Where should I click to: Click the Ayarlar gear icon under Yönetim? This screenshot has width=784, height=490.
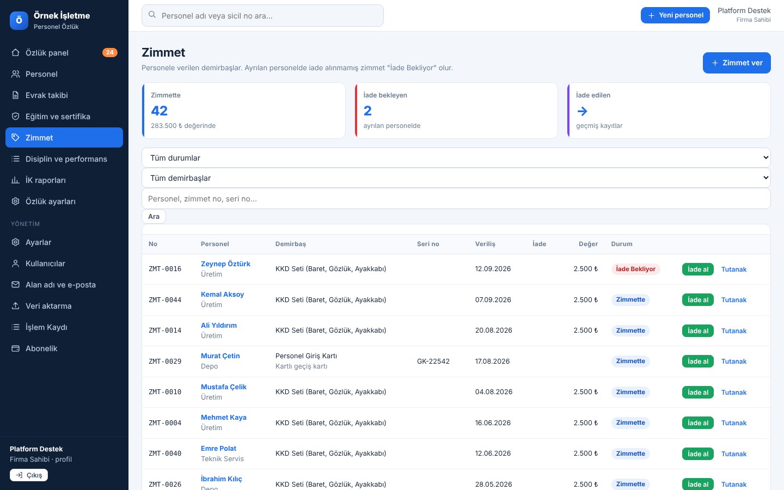(16, 242)
